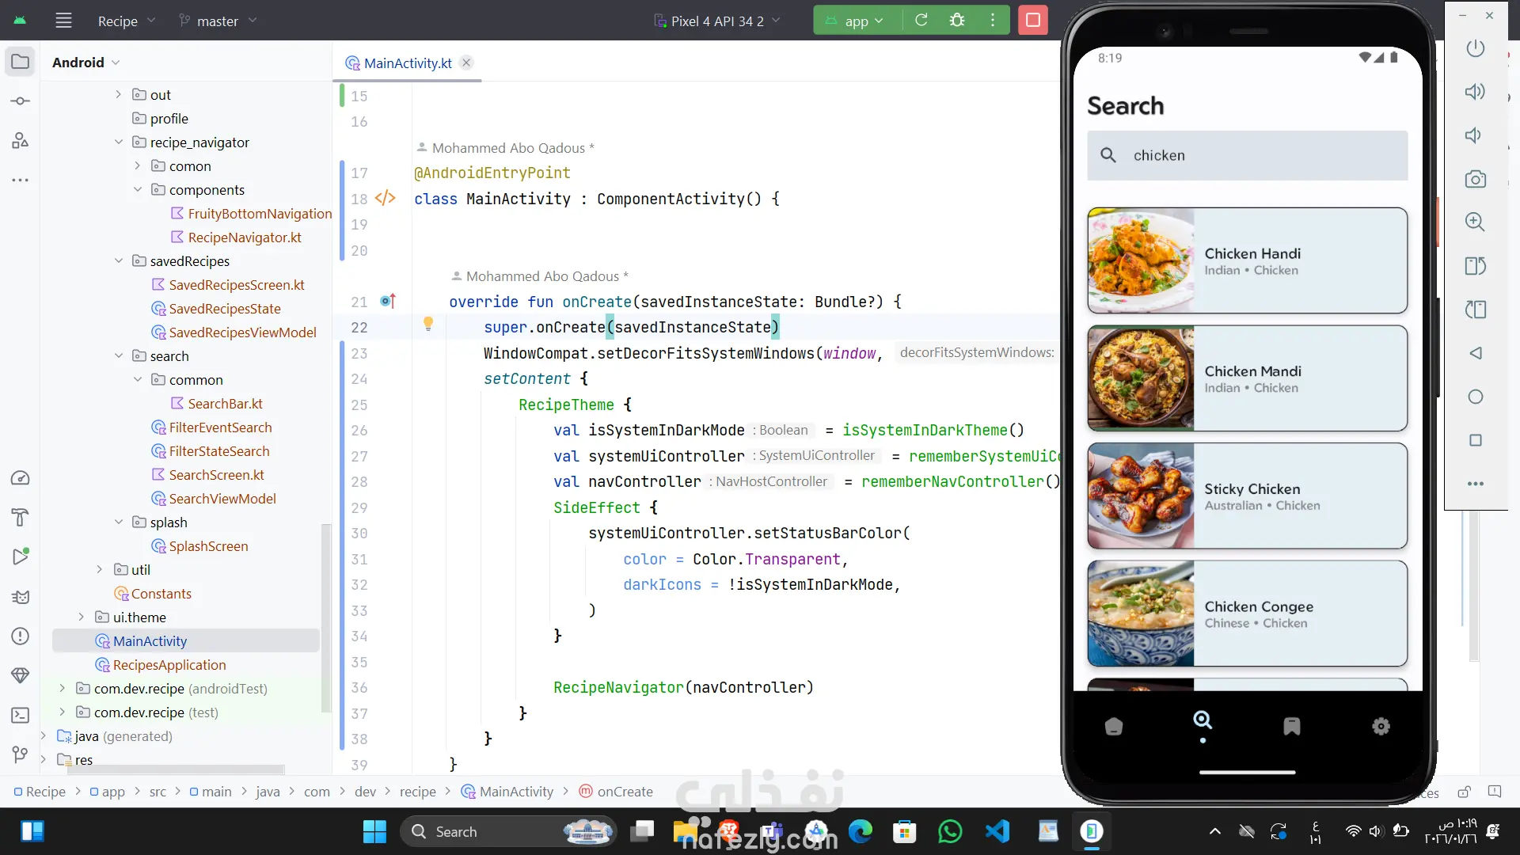Click the chicken search field in emulator

click(1247, 155)
